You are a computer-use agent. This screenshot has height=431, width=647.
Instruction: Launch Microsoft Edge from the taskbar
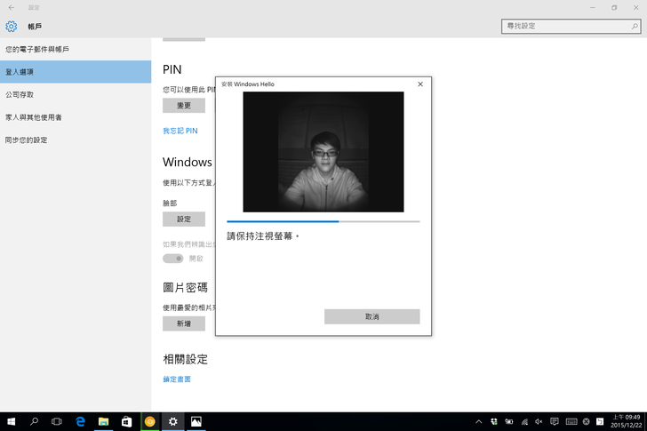click(x=80, y=421)
